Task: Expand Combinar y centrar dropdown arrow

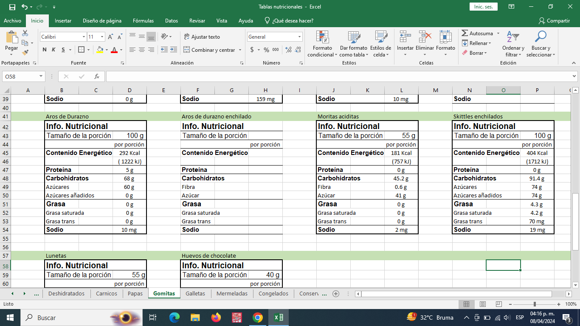Action: pos(240,50)
